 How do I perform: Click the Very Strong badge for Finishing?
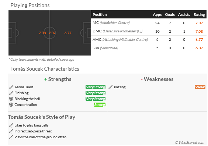pyautogui.click(x=96, y=93)
